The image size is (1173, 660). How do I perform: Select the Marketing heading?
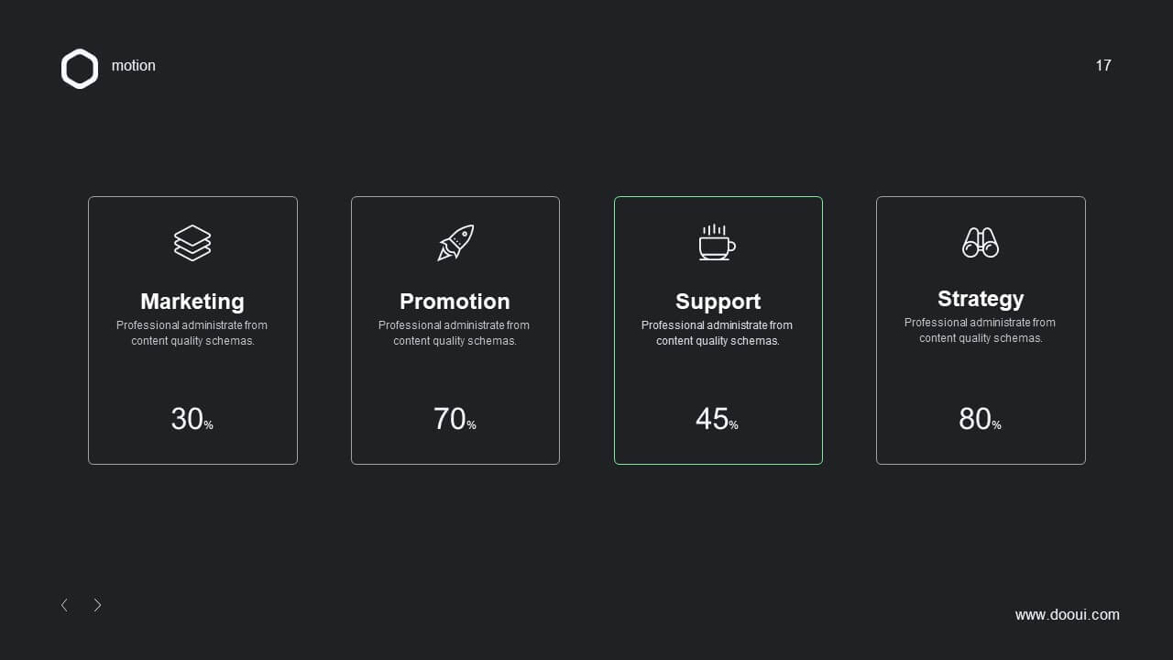(192, 302)
